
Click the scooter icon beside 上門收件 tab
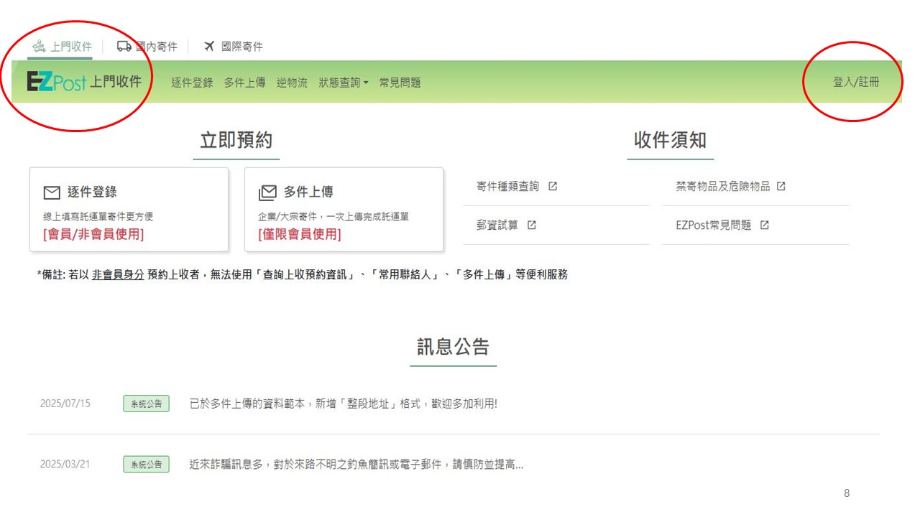coord(39,47)
